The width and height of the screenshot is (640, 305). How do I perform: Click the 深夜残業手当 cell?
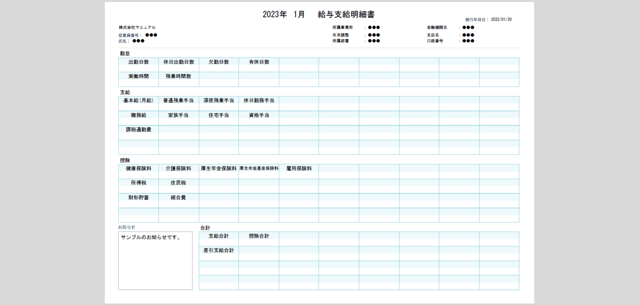click(219, 101)
